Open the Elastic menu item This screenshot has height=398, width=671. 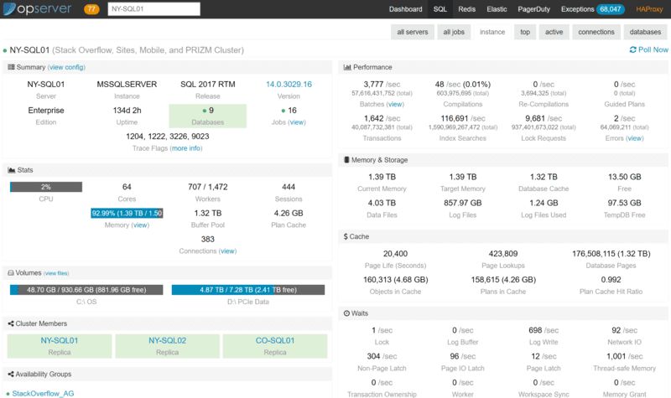497,9
